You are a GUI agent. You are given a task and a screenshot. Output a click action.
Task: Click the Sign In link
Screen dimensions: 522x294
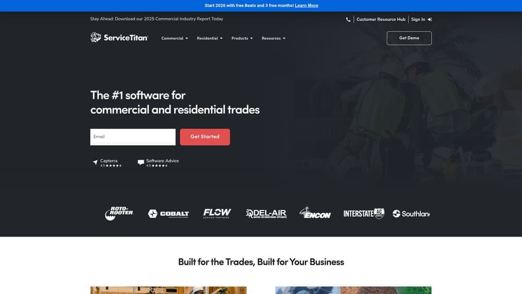click(418, 19)
